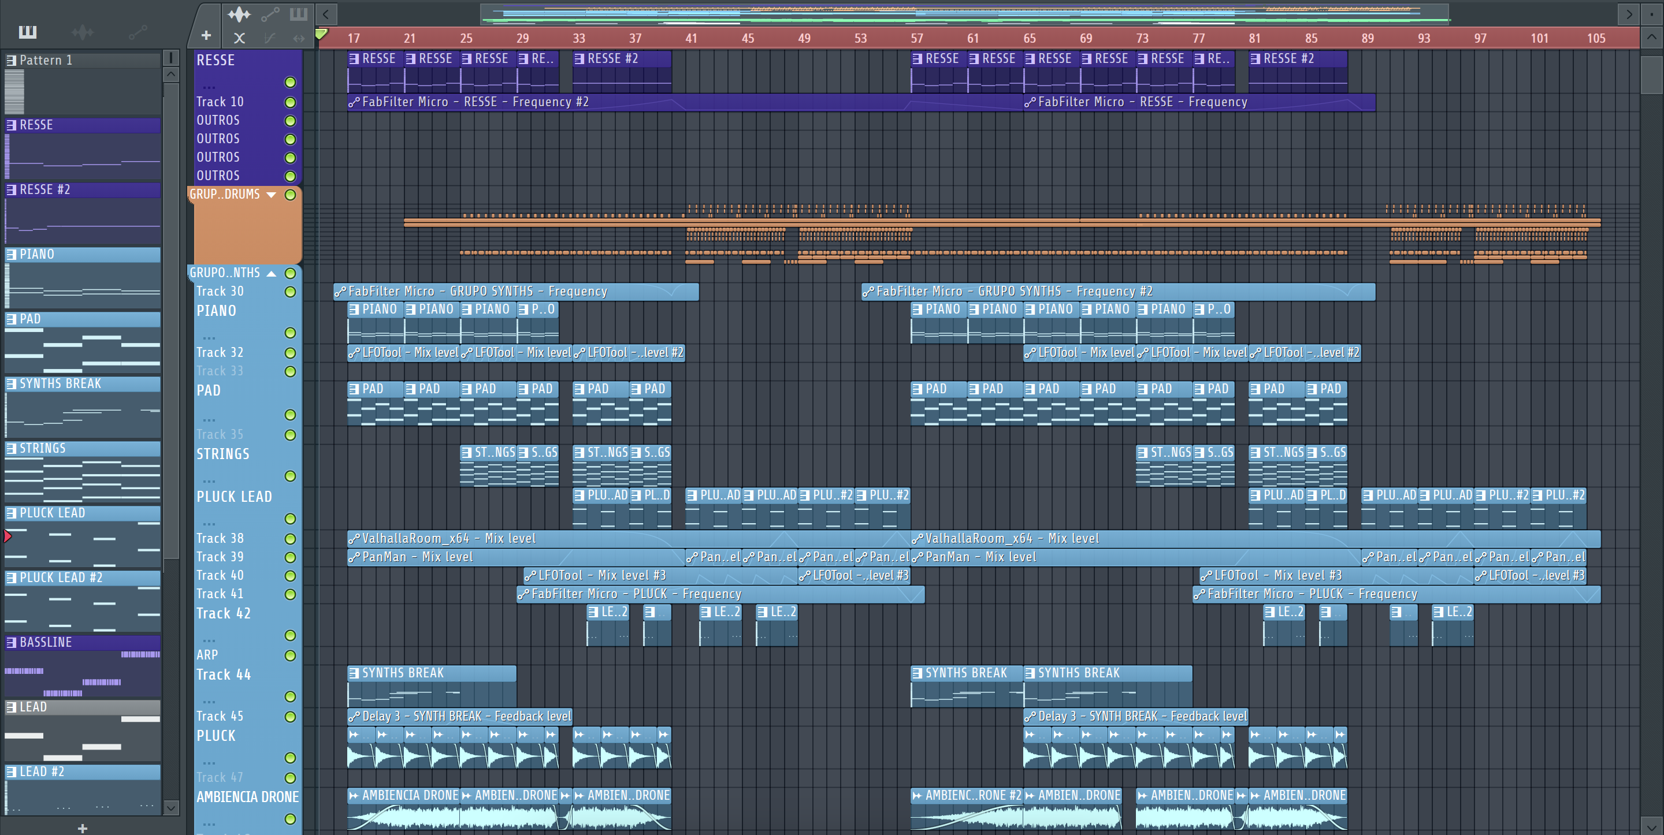The height and width of the screenshot is (835, 1664).
Task: Open menu of FabFilter Micro RESSE Frequency #2 clip
Action: pyautogui.click(x=354, y=102)
